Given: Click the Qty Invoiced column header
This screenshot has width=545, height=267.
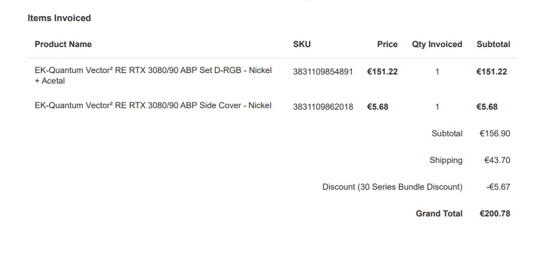Looking at the screenshot, I should [x=437, y=44].
